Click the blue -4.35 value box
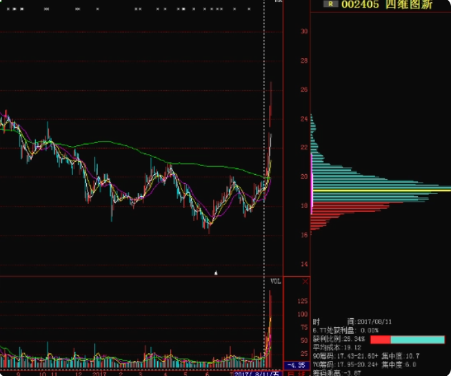Screen dimensions: 451x376 (x=297, y=365)
